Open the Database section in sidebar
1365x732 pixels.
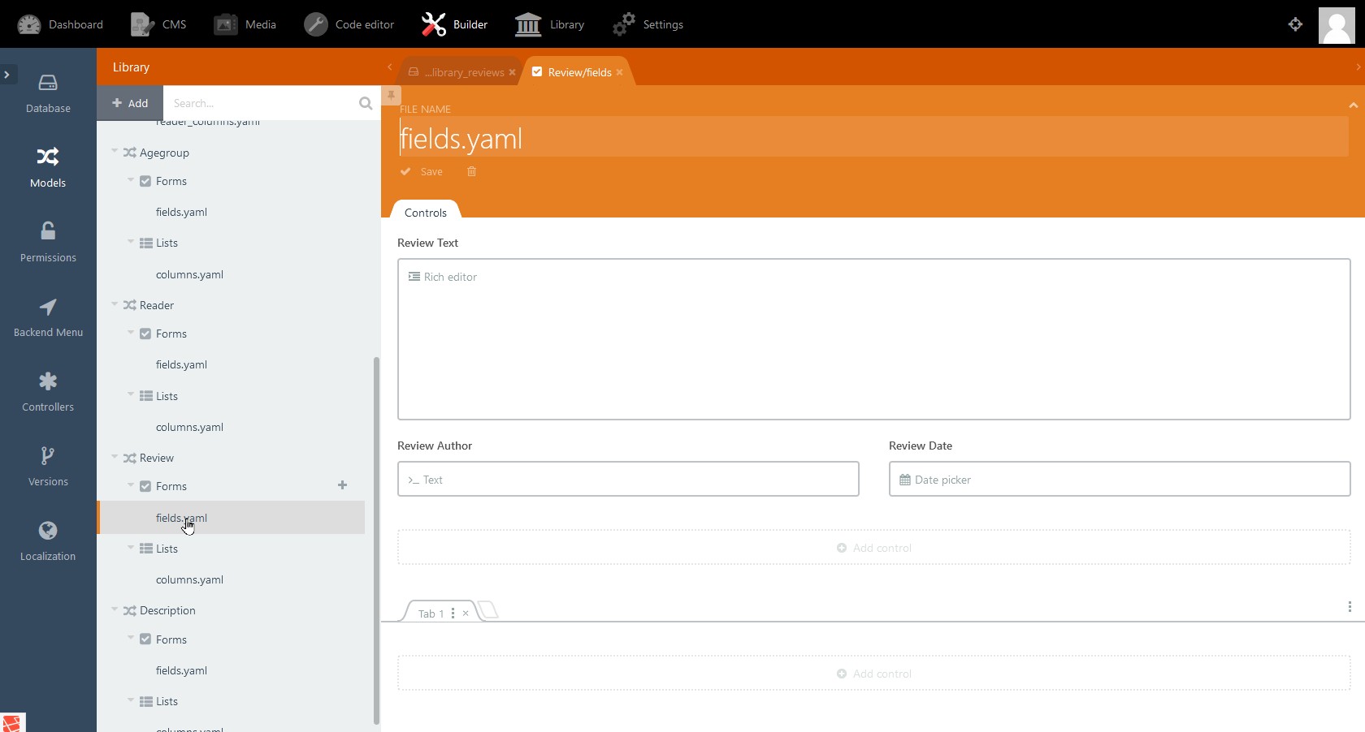tap(48, 93)
